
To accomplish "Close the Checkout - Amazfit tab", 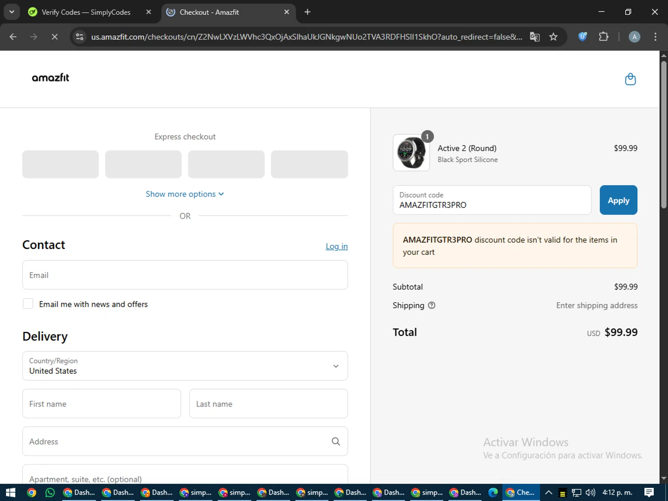I will coord(286,12).
